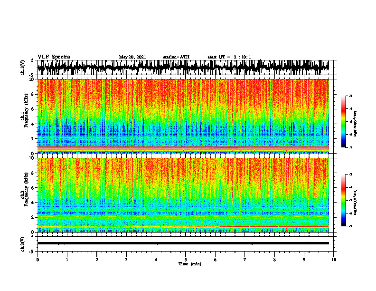Click time axis tick label "10"

pos(334,260)
